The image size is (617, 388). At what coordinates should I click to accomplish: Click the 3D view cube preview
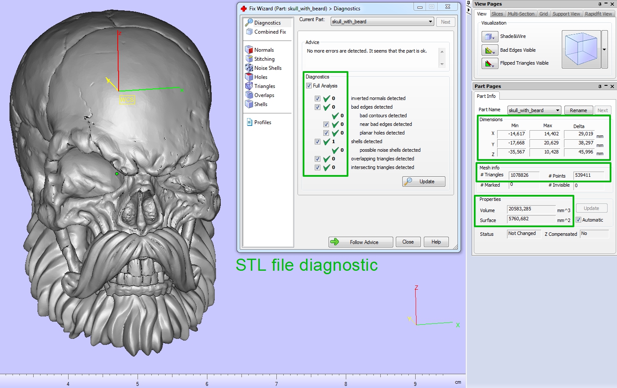(581, 49)
